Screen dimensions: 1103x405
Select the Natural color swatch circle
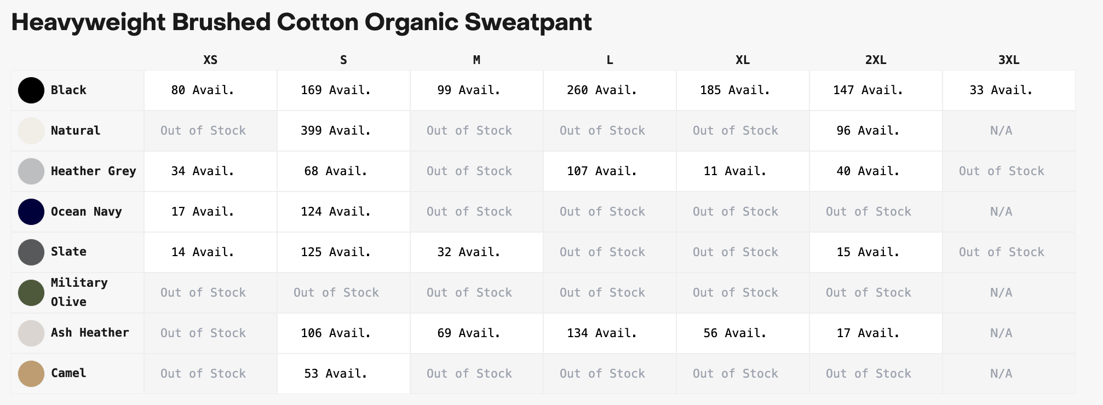(x=31, y=131)
